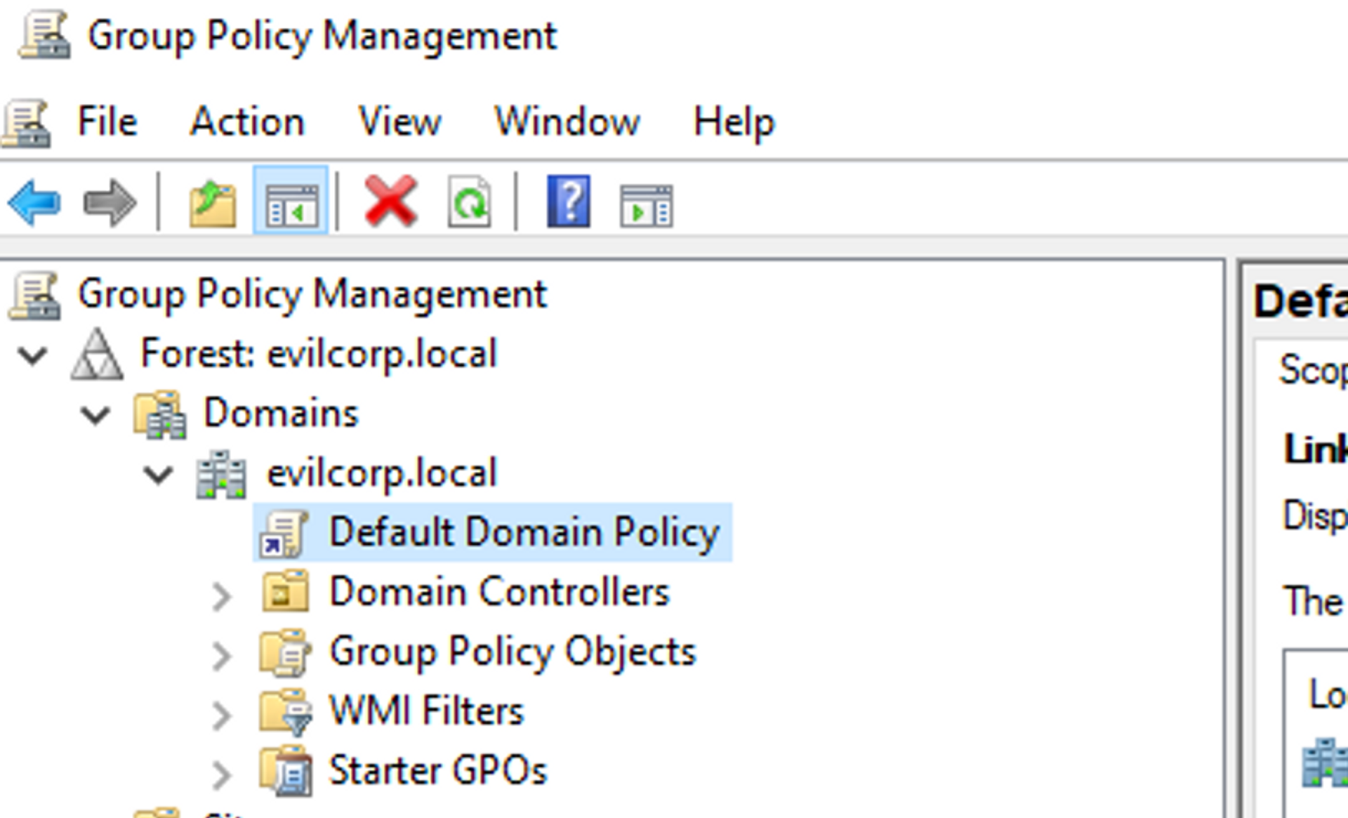Expand the Domain Controllers node
Viewport: 1348px width, 818px height.
(x=221, y=595)
